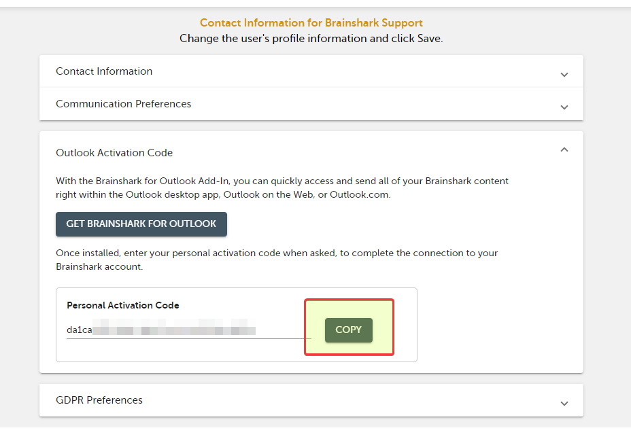The height and width of the screenshot is (441, 631).
Task: Click the activation code text field
Action: pos(189,330)
